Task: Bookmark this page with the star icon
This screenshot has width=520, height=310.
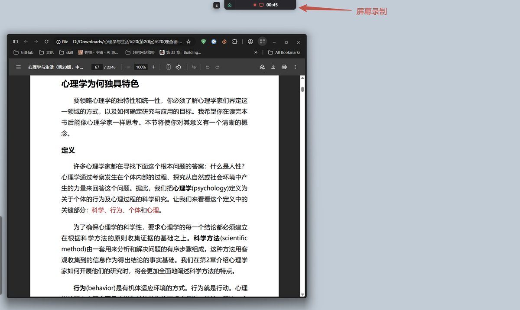Action: [x=188, y=42]
